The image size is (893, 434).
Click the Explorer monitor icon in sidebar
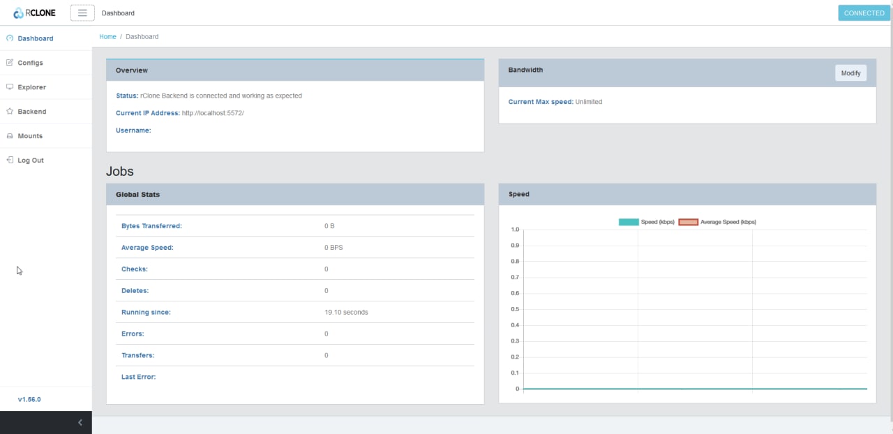(10, 87)
